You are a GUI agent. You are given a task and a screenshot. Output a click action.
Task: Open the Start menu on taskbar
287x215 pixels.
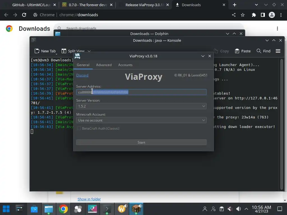[x=6, y=209]
